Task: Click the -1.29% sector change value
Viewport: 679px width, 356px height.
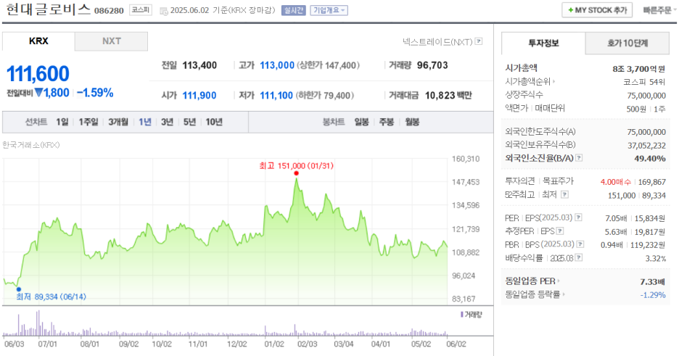Action: (653, 295)
